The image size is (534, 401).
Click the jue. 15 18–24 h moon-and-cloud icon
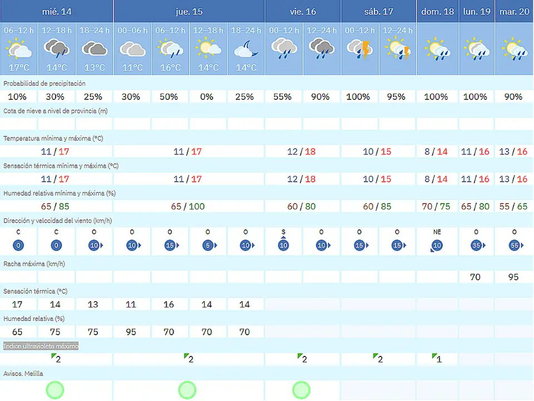pyautogui.click(x=246, y=49)
